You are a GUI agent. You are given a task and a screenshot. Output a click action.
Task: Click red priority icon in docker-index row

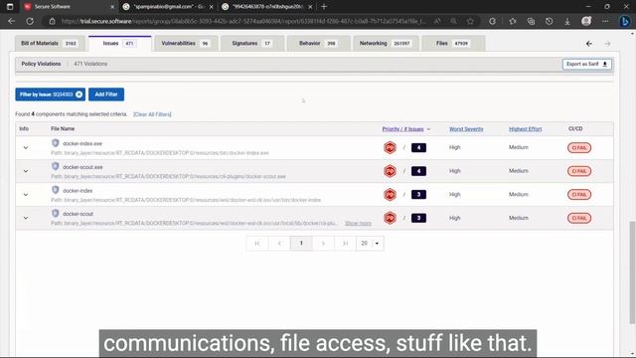(x=390, y=195)
